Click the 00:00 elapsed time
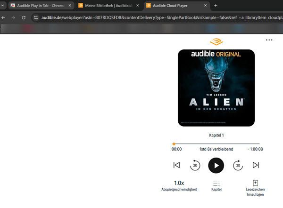The image size is (283, 208). [x=176, y=149]
